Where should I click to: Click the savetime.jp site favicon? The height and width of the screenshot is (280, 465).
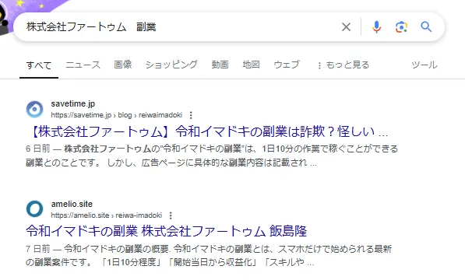(35, 109)
